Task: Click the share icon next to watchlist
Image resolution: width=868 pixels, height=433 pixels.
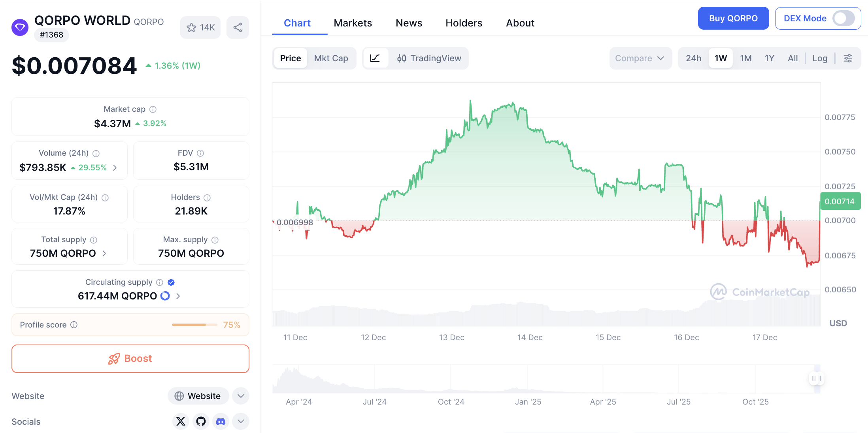Action: pyautogui.click(x=238, y=27)
